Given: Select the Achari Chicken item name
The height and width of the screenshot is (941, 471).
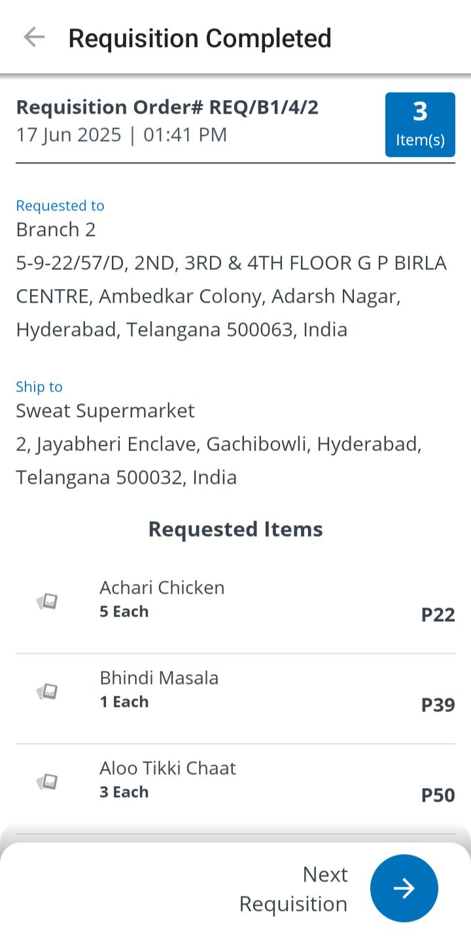Looking at the screenshot, I should pos(162,587).
